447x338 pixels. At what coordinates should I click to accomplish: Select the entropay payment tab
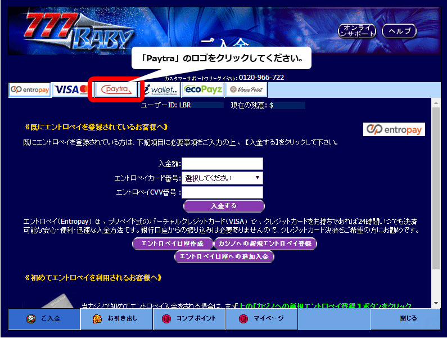tap(30, 90)
